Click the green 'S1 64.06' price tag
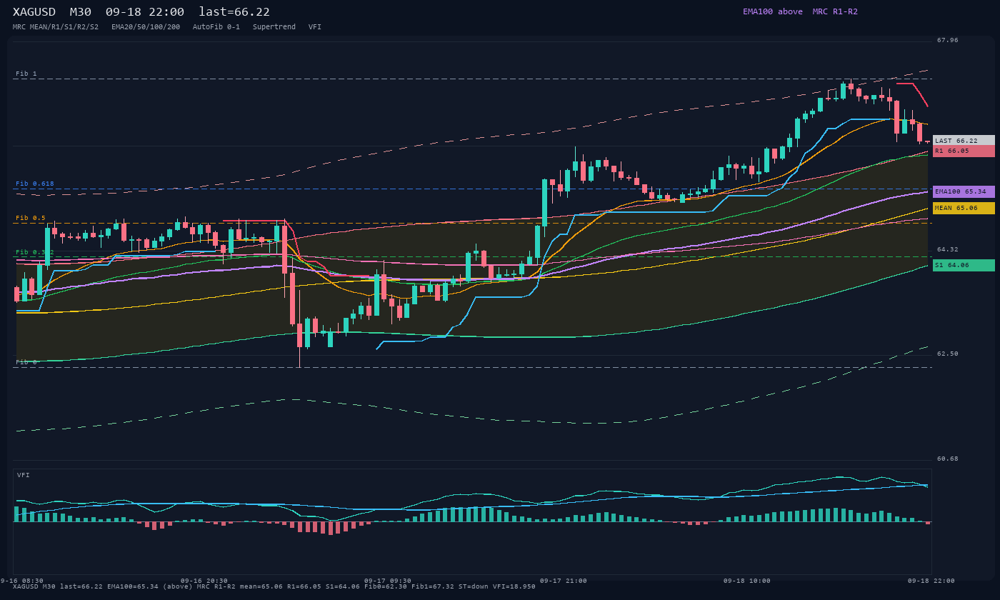Image resolution: width=1000 pixels, height=600 pixels. coord(964,265)
